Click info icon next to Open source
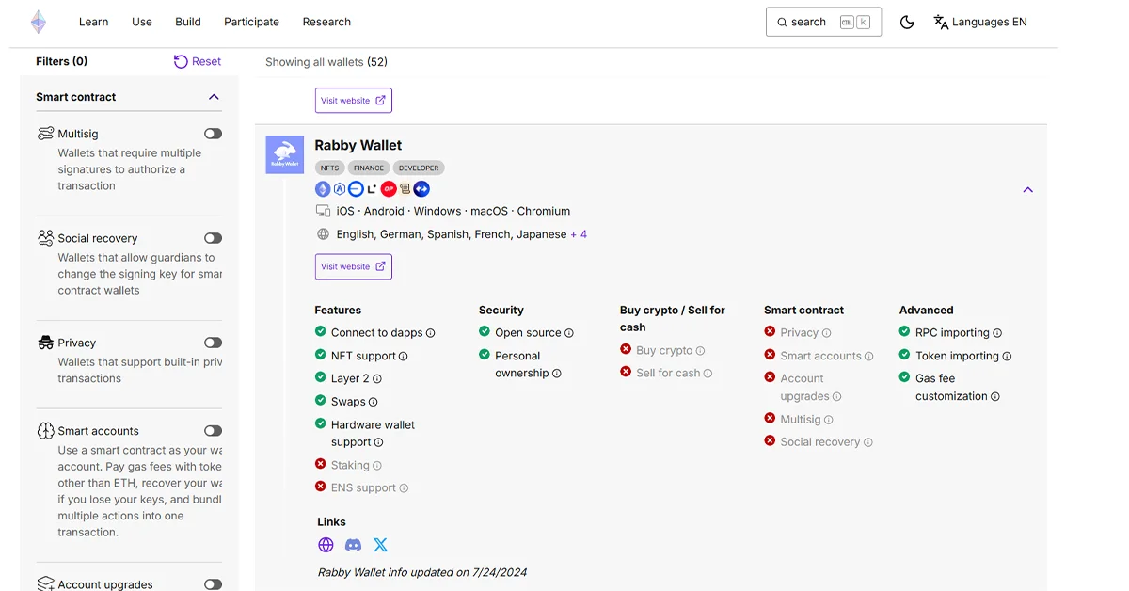 [x=569, y=333]
